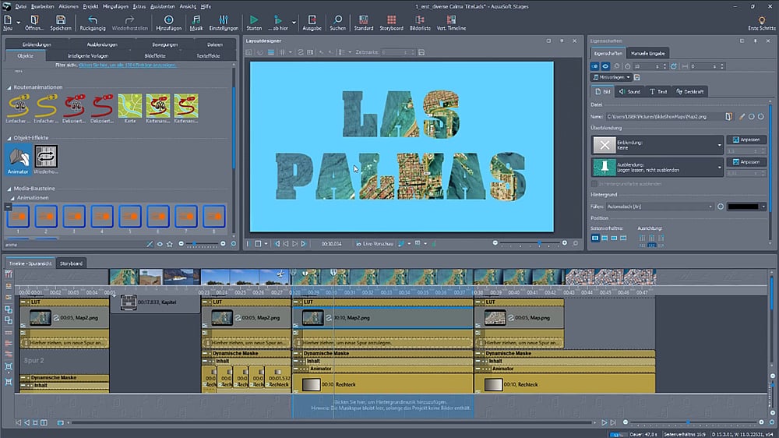Open the Musik toolbar icon
The image size is (779, 438).
pos(196,20)
